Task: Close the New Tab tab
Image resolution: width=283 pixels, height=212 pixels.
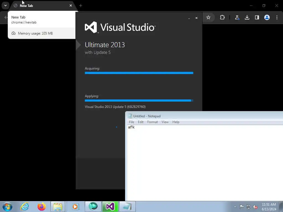Action: 71,6
